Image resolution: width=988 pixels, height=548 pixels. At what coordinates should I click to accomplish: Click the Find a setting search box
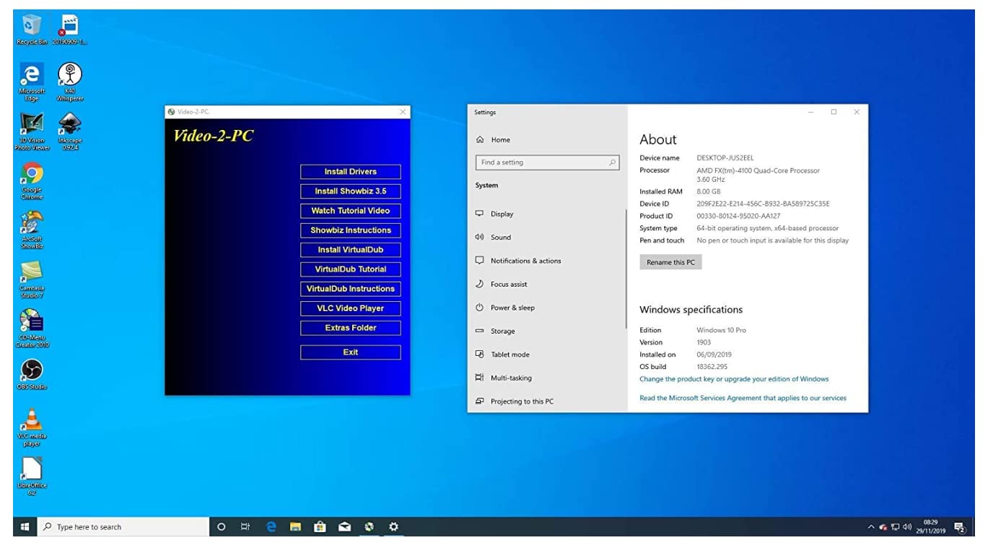tap(546, 162)
